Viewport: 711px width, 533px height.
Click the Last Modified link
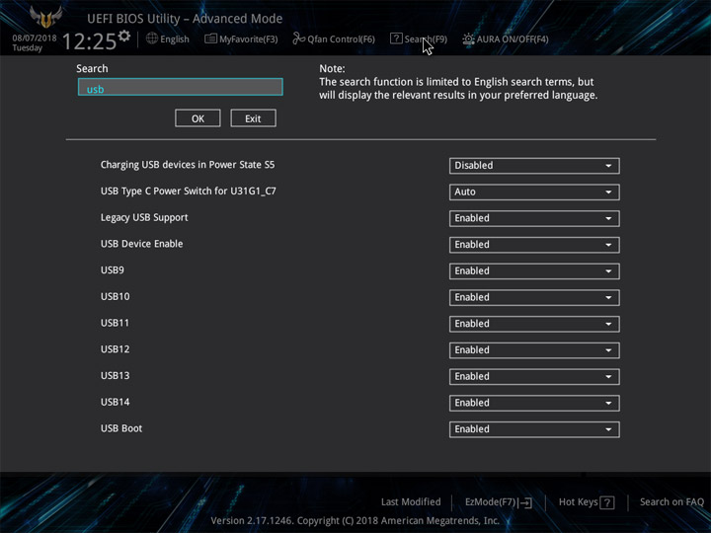(411, 501)
